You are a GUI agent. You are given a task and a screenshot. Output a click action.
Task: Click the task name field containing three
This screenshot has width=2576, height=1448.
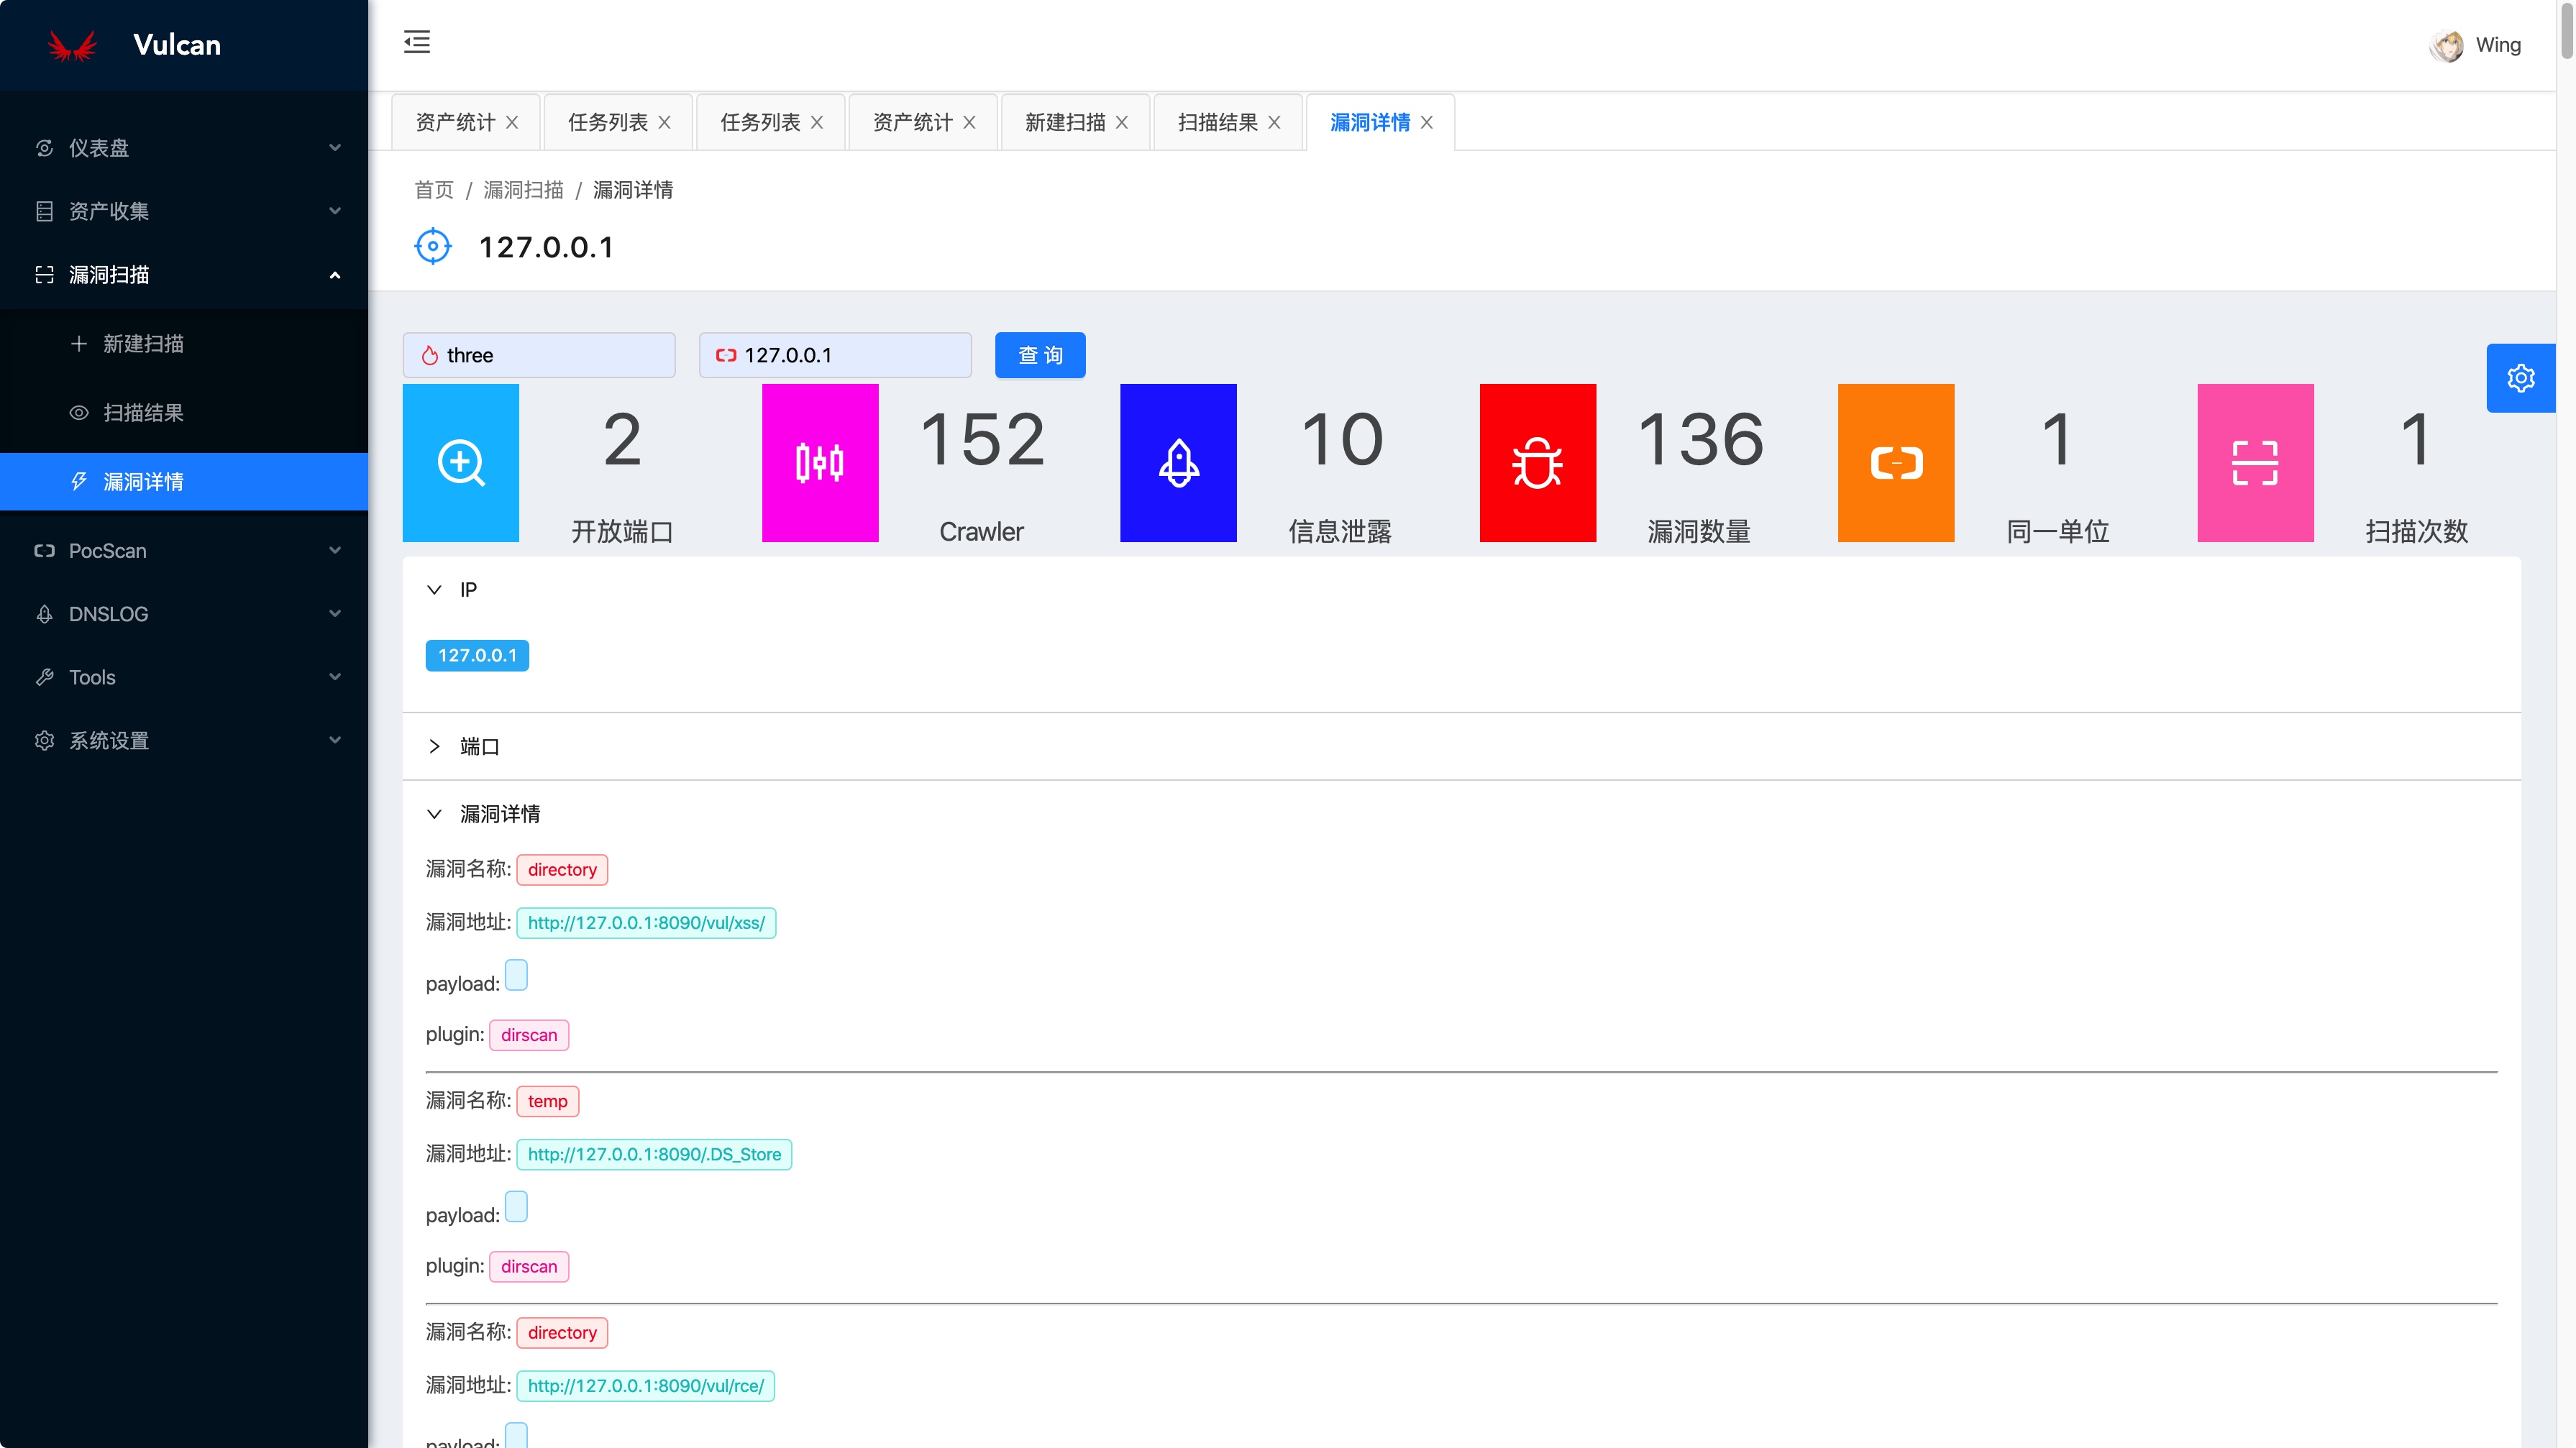point(540,355)
